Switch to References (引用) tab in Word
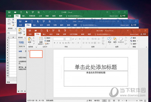This screenshot has height=102, width=151. (x=55, y=25)
